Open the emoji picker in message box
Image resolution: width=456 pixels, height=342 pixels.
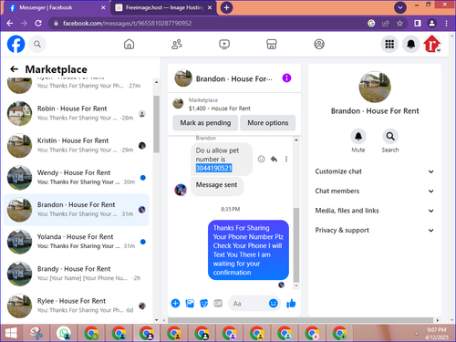point(274,303)
